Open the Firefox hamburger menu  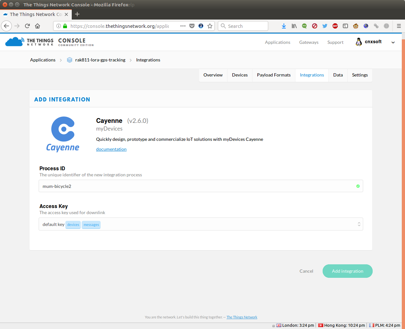click(x=399, y=26)
